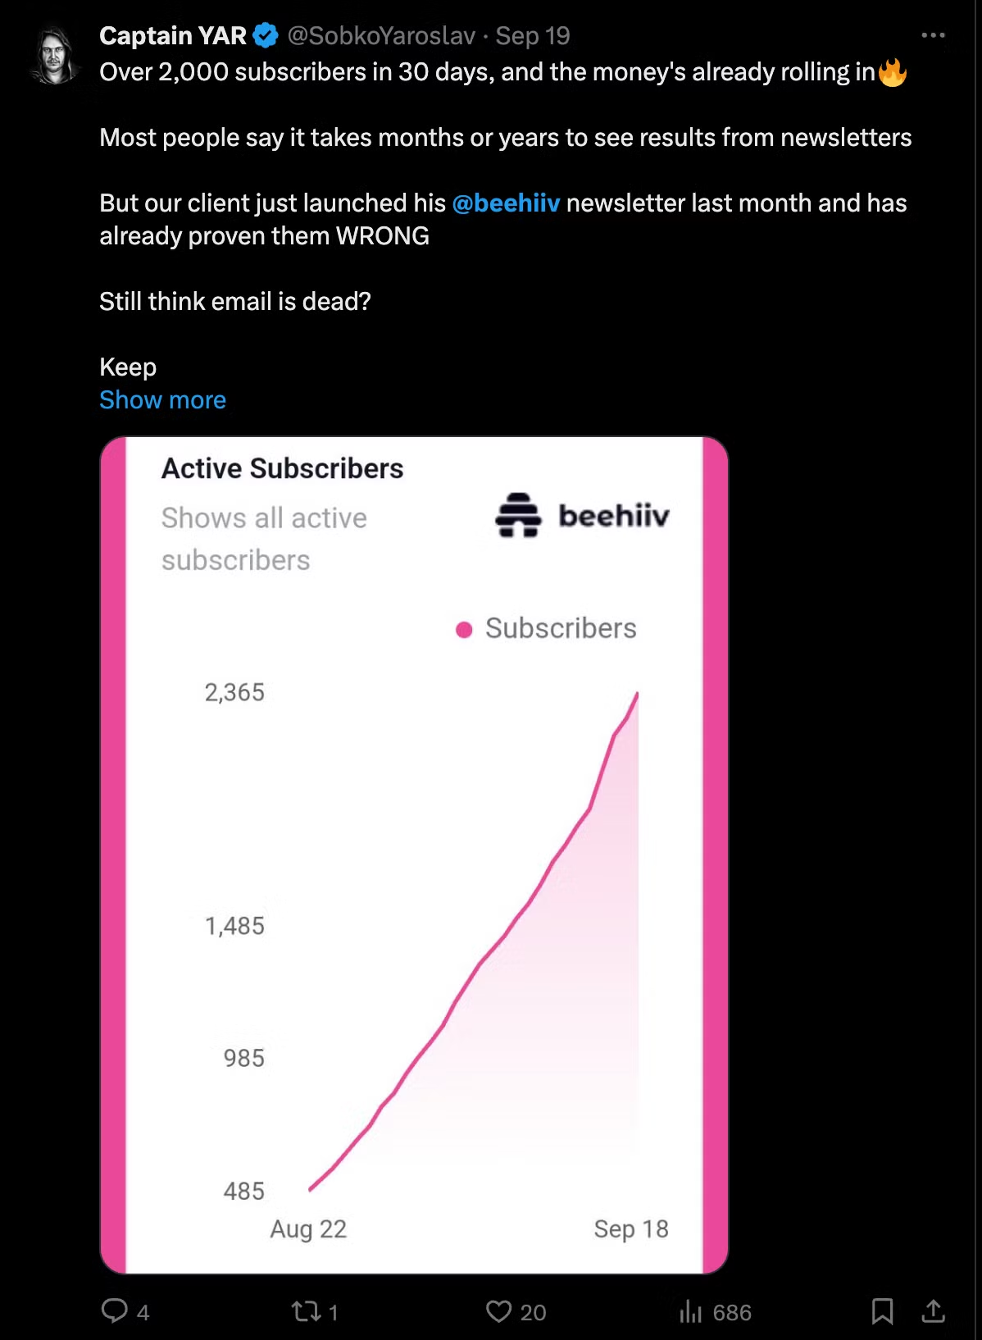Expand tweet with Show more
The height and width of the screenshot is (1340, 982).
[x=162, y=400]
